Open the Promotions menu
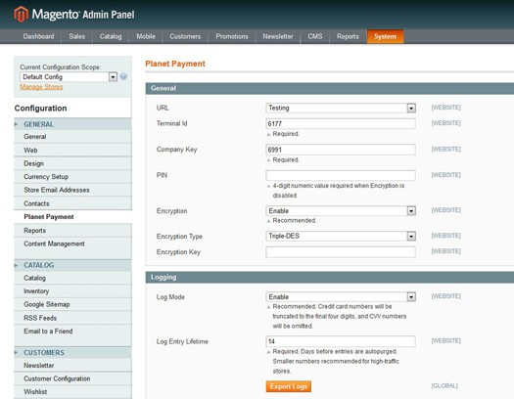This screenshot has width=514, height=399. pos(232,36)
